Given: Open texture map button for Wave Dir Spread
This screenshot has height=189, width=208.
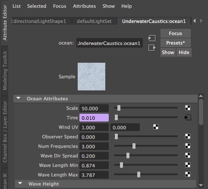Looking at the screenshot, I should coord(188,155).
